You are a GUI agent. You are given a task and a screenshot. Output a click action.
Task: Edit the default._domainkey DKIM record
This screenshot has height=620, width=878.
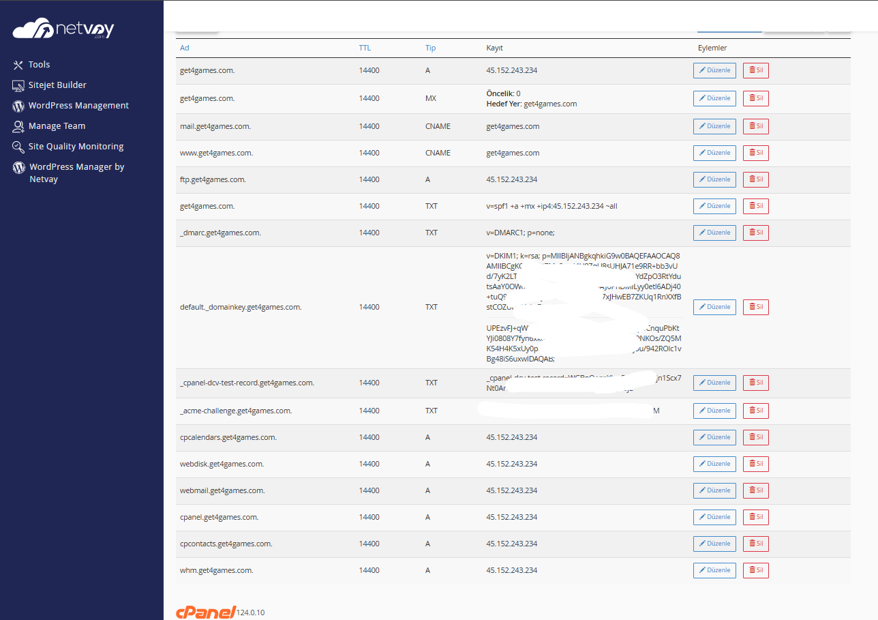point(714,307)
